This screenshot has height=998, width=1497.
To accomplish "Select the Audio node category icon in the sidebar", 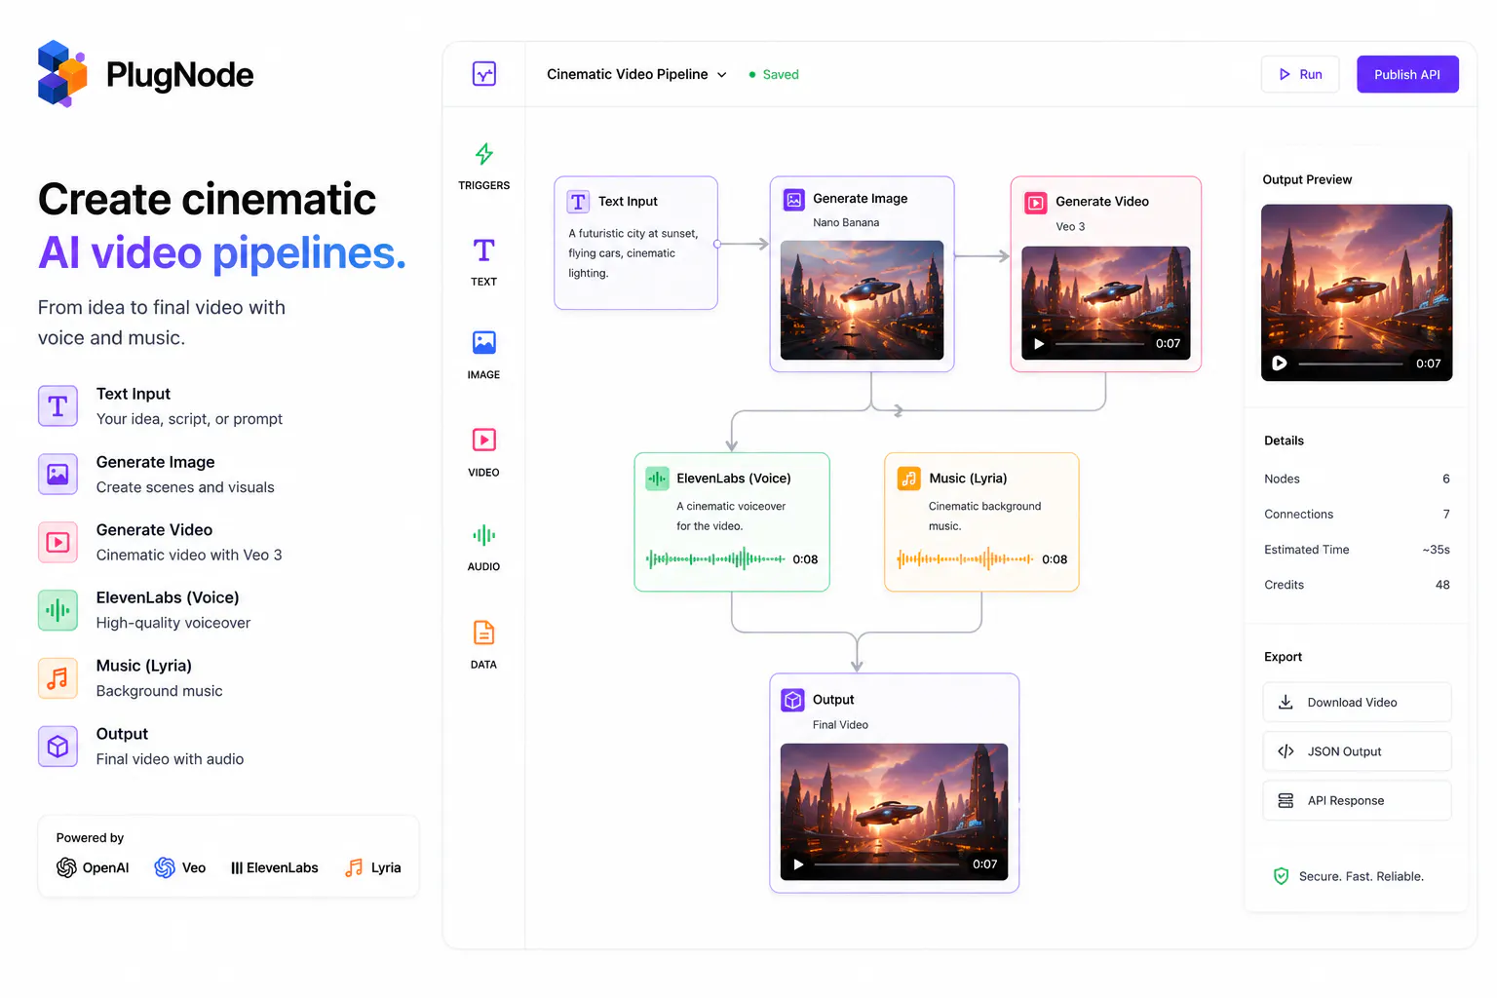I will tap(484, 535).
